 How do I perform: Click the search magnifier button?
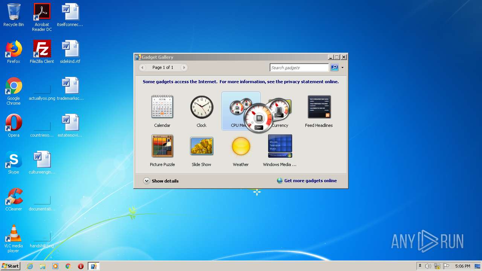[x=334, y=67]
